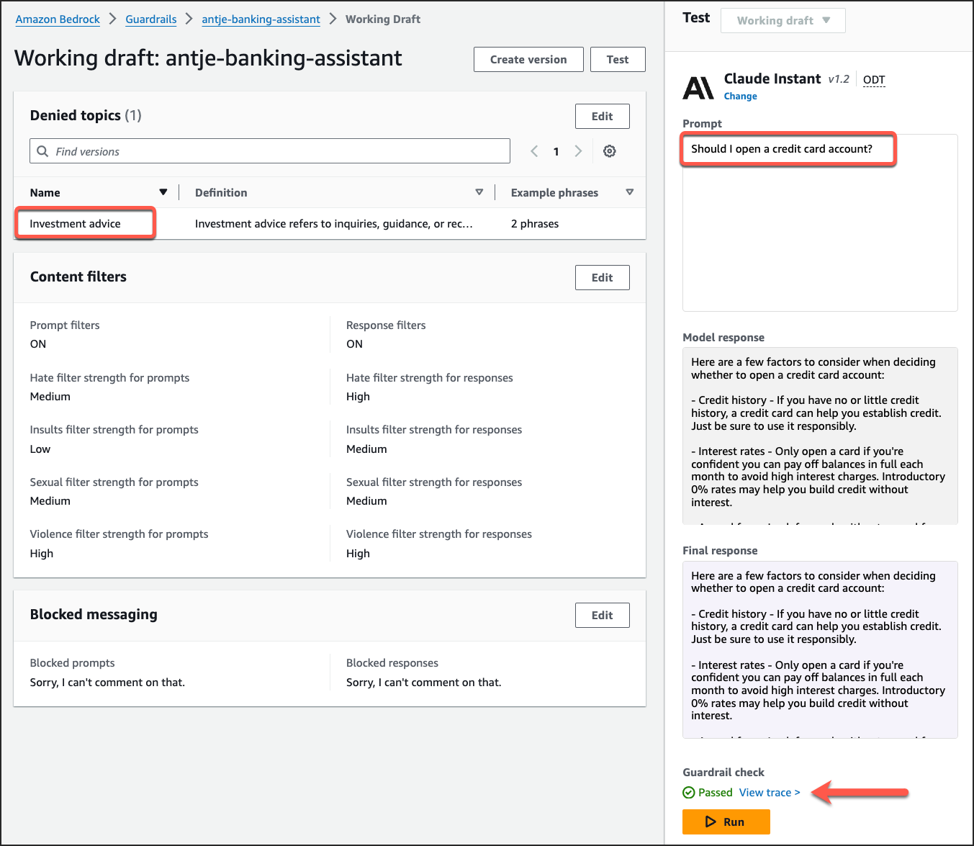Click page number 1 in pagination

click(556, 151)
